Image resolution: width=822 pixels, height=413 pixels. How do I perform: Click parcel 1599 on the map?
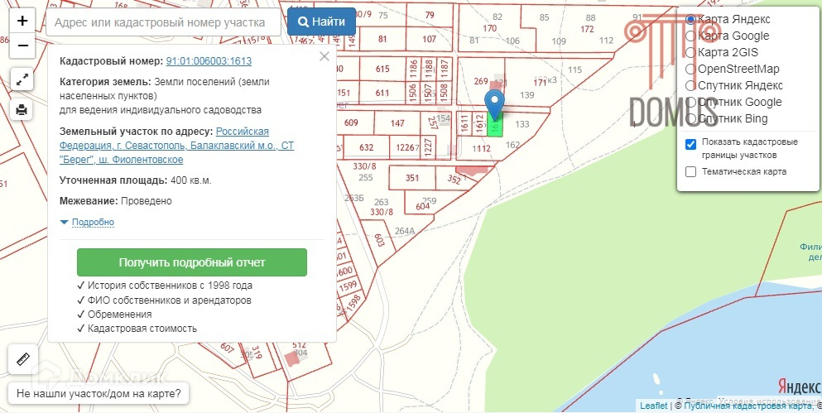[x=348, y=286]
